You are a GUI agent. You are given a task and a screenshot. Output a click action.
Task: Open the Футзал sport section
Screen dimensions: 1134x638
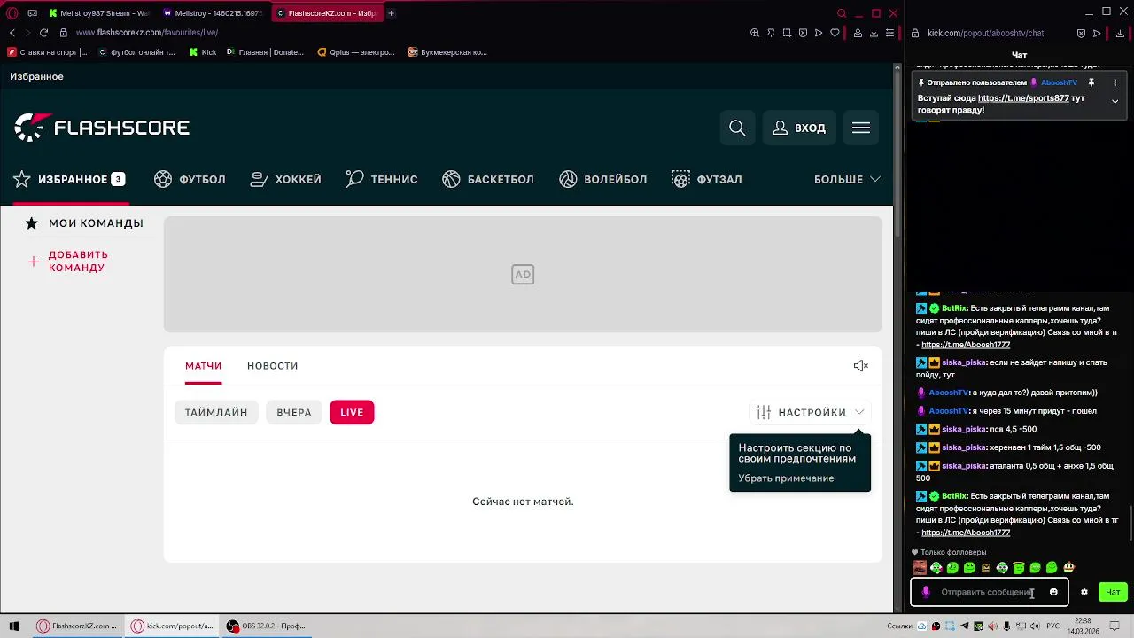tap(707, 179)
